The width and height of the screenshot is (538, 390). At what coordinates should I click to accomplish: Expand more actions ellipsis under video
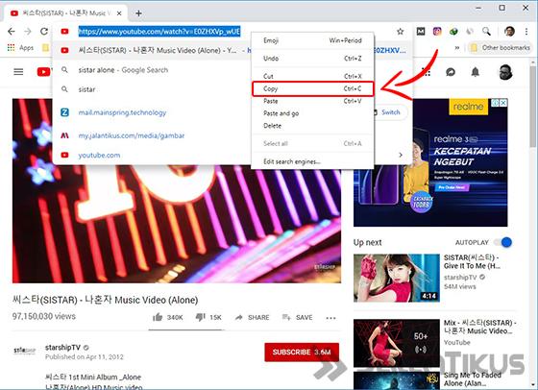(x=330, y=318)
